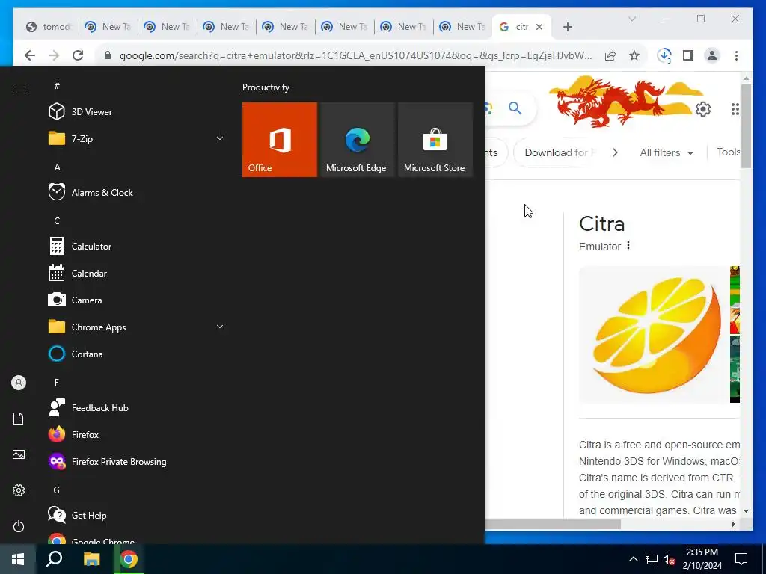Open the notification center icon
This screenshot has width=766, height=574.
point(741,559)
